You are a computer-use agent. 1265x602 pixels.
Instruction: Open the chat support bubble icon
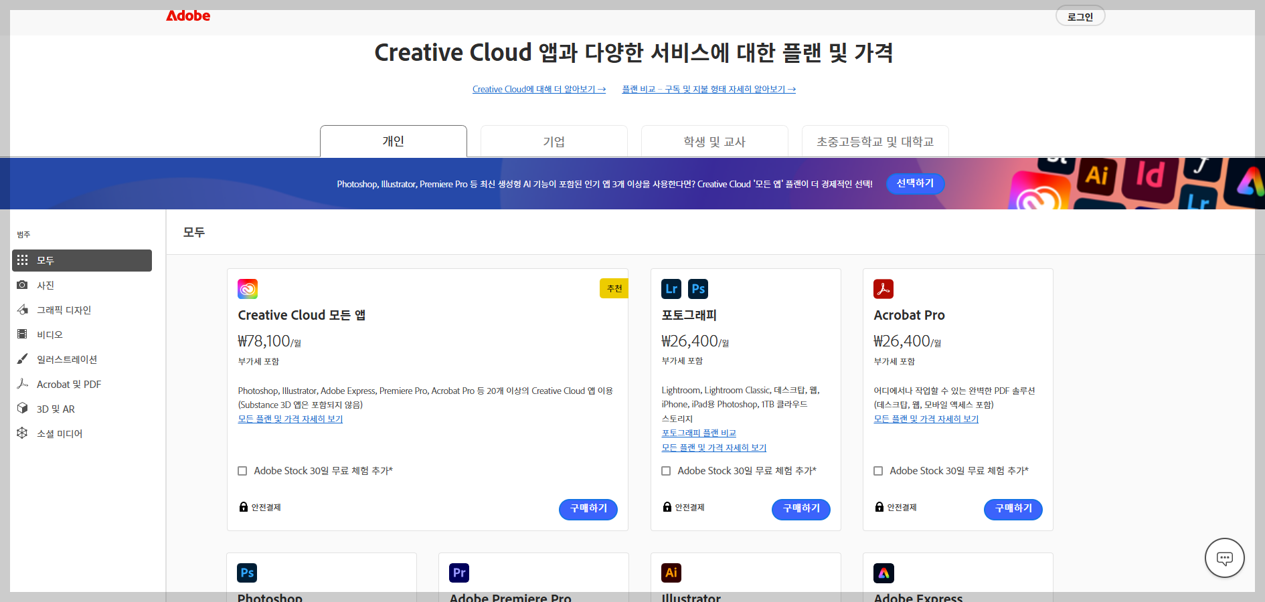[1224, 558]
